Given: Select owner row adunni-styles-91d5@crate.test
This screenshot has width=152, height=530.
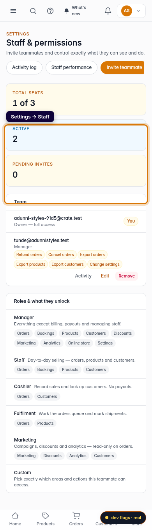Looking at the screenshot, I should 76,221.
